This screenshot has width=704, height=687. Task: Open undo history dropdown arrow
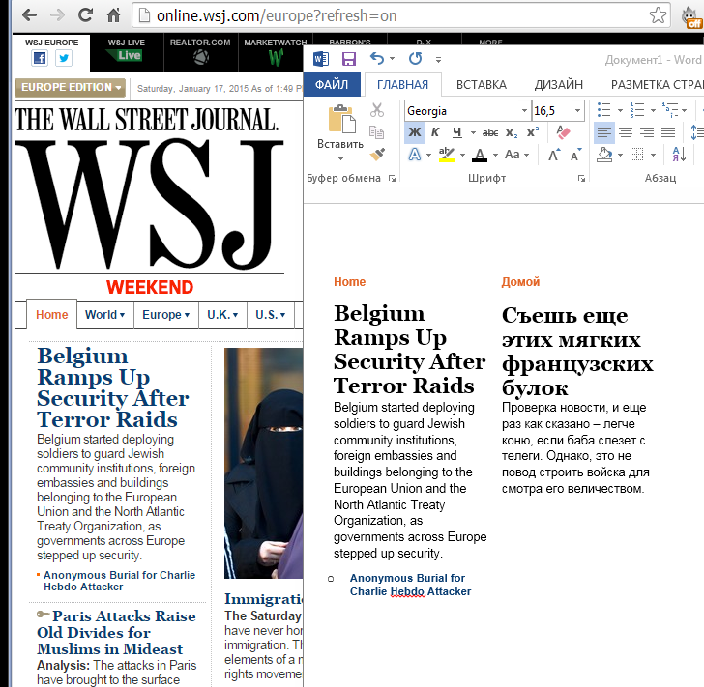coord(392,59)
